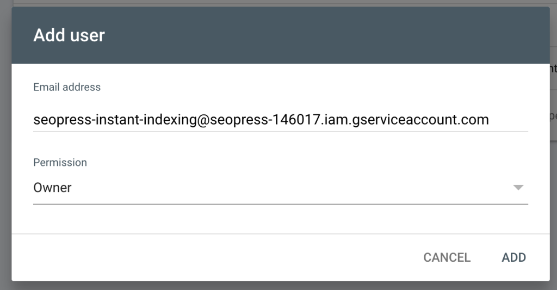557x290 pixels.
Task: Click empty space after the email text
Action: 509,120
